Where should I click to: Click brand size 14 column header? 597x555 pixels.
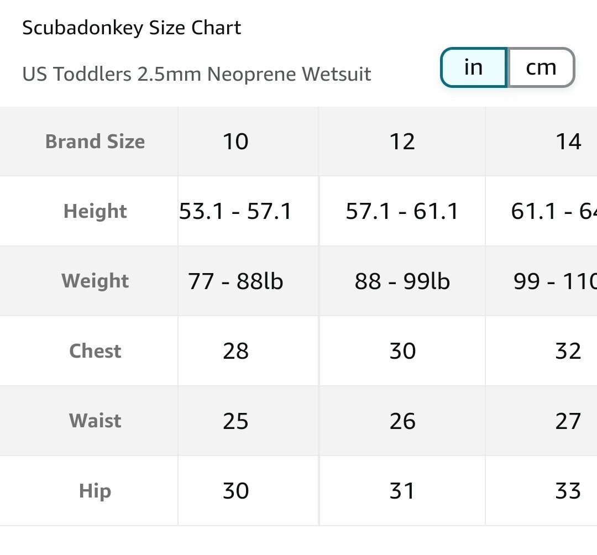pos(568,142)
